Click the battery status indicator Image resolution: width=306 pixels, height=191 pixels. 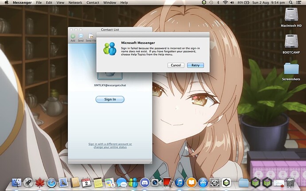243,3
